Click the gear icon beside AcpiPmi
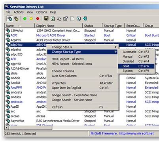The image size is (159, 142). (x=8, y=40)
